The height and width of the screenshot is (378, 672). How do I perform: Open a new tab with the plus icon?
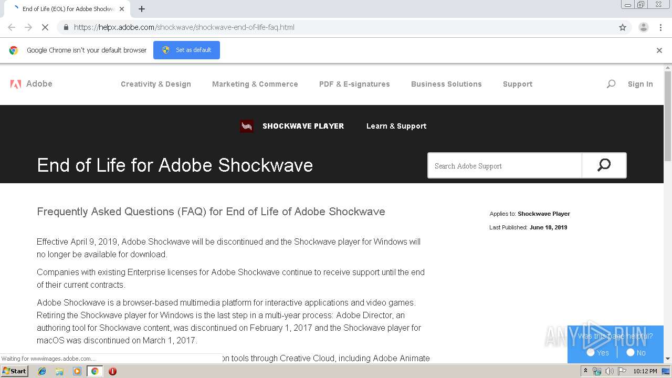click(142, 9)
